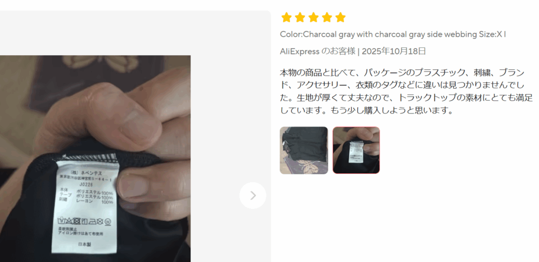Image resolution: width=539 pixels, height=262 pixels.
Task: Open the black jacket thumbnail photo
Action: click(x=304, y=151)
